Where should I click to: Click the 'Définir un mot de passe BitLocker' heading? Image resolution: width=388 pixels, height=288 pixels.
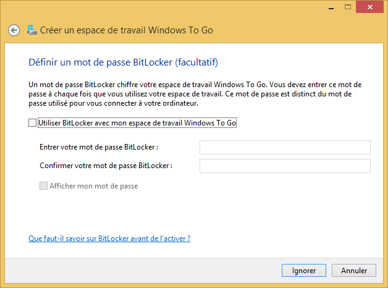[124, 62]
